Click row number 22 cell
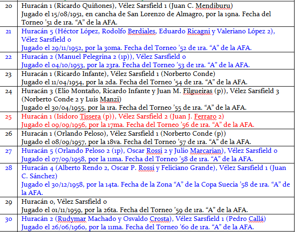The width and height of the screenshot is (295, 232). pyautogui.click(x=8, y=61)
